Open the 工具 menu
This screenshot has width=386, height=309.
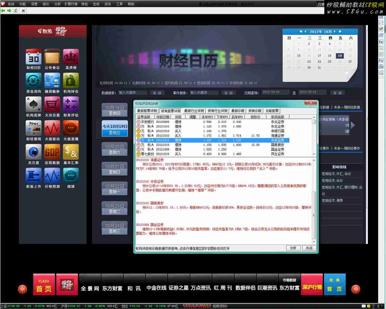click(x=119, y=4)
